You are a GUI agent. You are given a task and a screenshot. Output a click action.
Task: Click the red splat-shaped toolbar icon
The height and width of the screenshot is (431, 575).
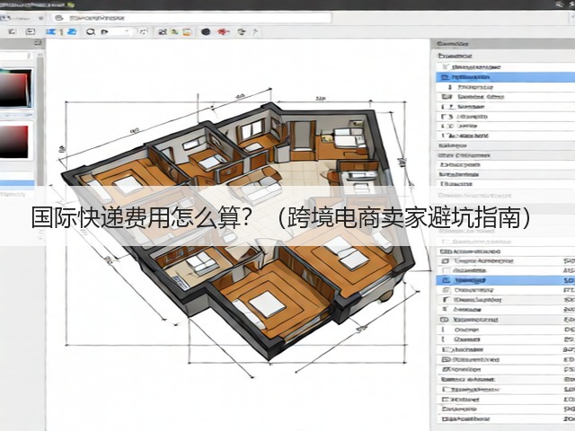tap(223, 32)
